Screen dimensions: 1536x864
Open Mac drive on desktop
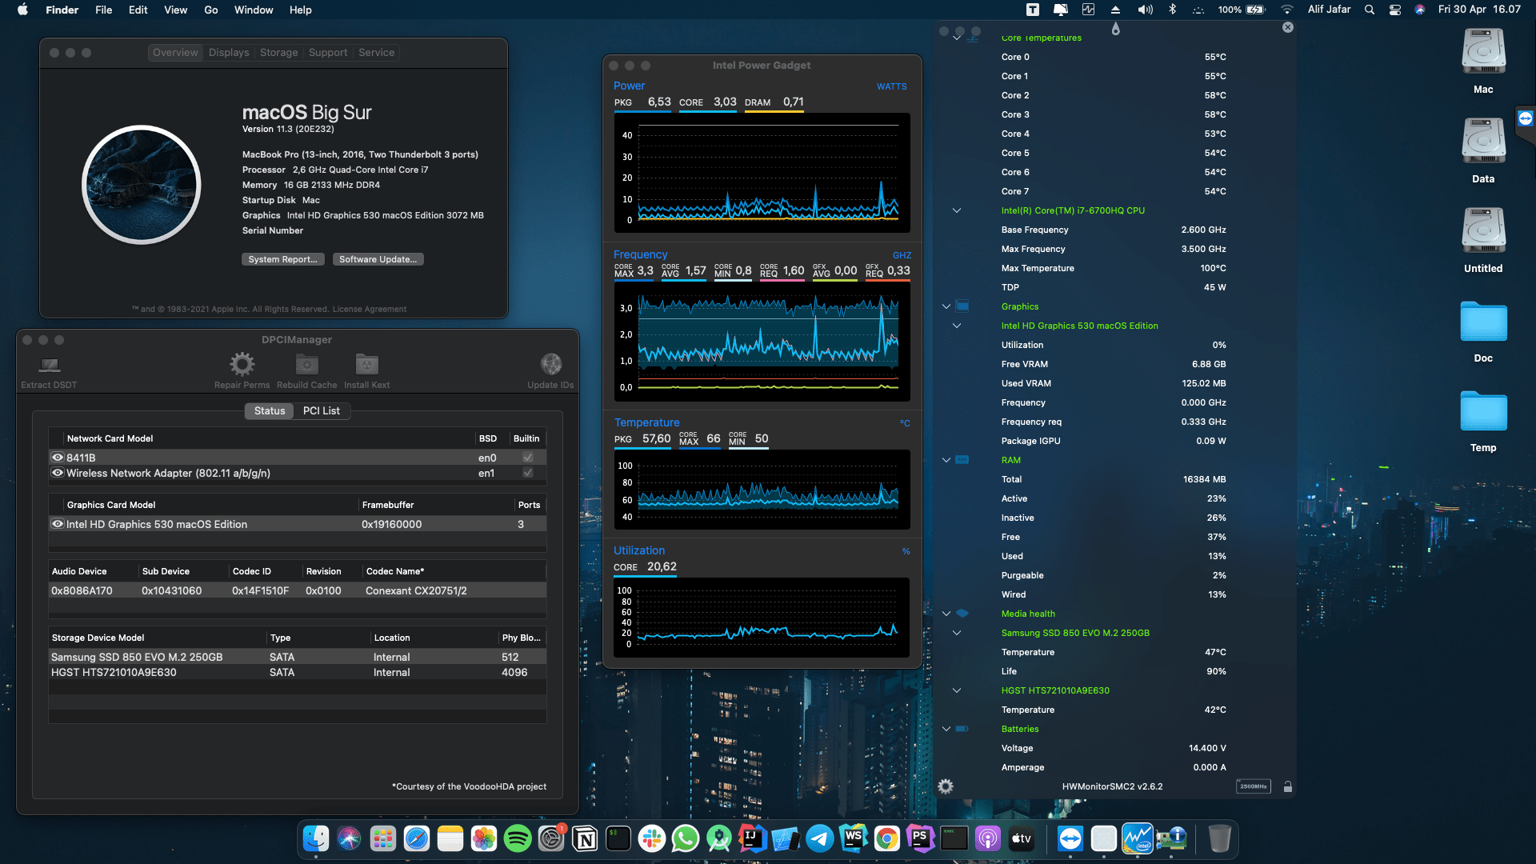[1483, 53]
